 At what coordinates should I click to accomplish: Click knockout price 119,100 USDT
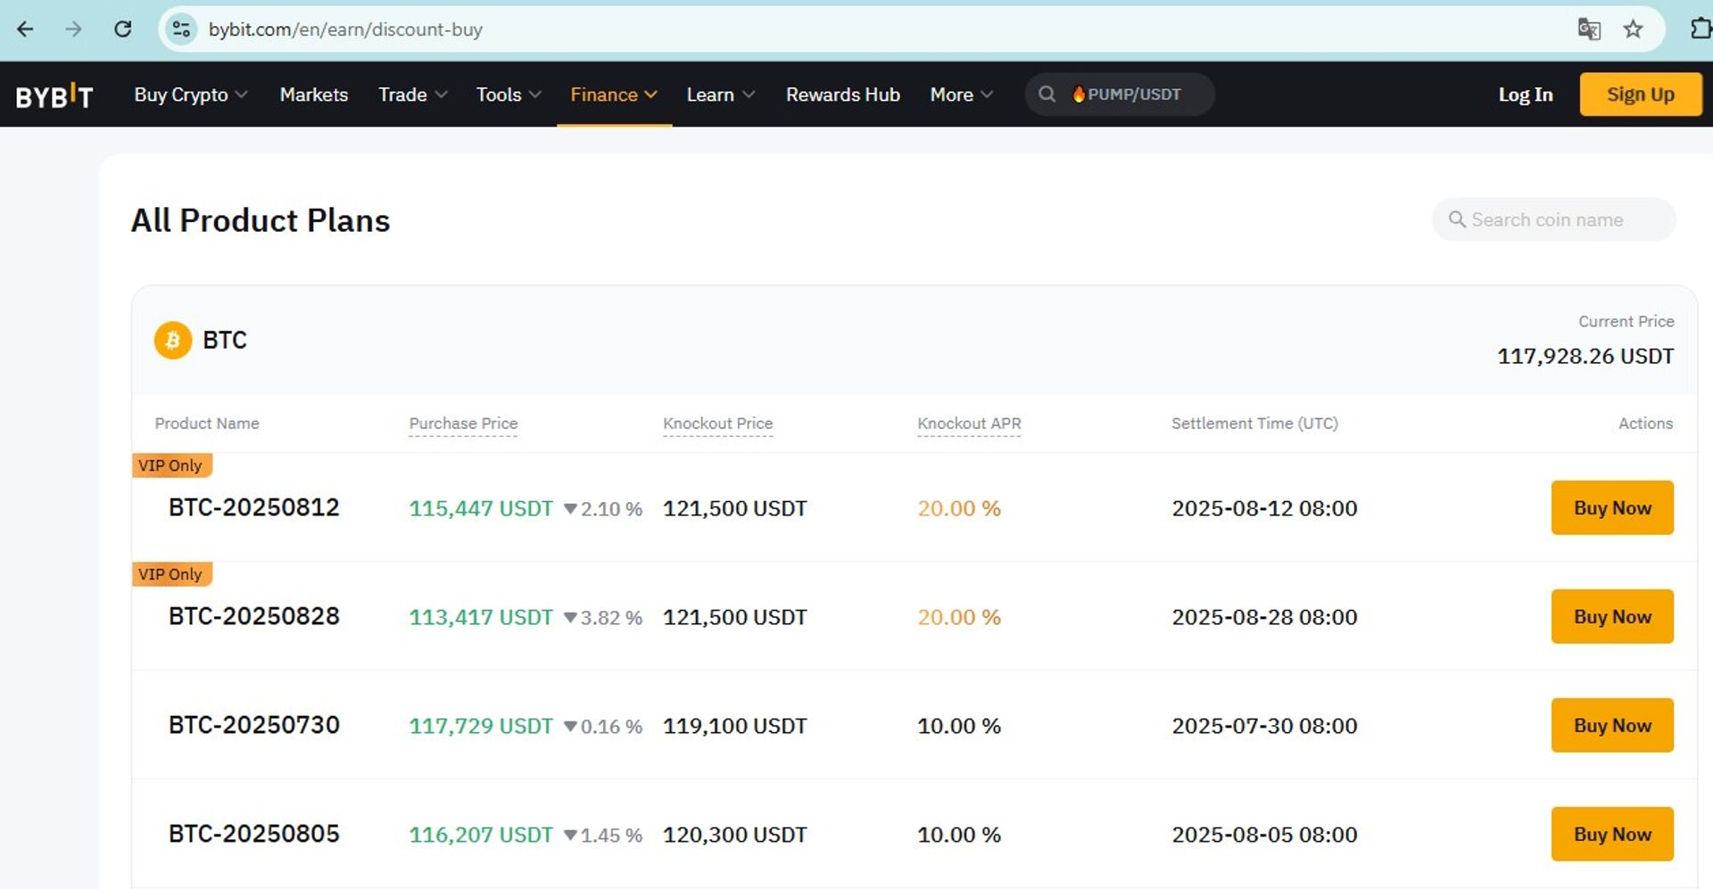(x=735, y=726)
